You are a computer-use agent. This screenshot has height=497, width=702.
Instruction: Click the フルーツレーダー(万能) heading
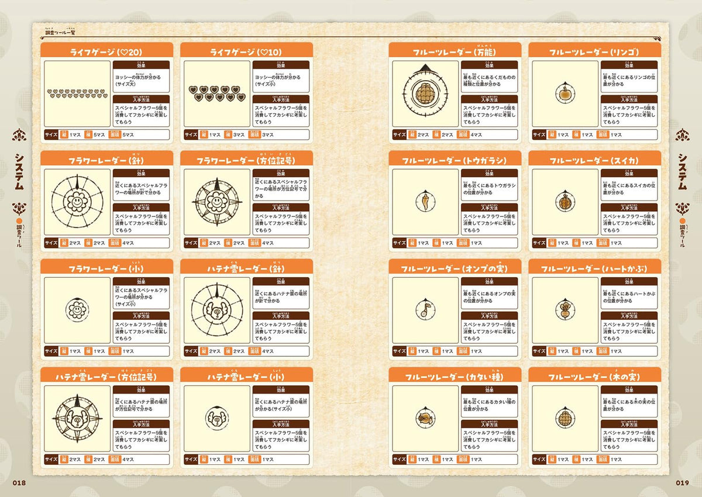[455, 51]
